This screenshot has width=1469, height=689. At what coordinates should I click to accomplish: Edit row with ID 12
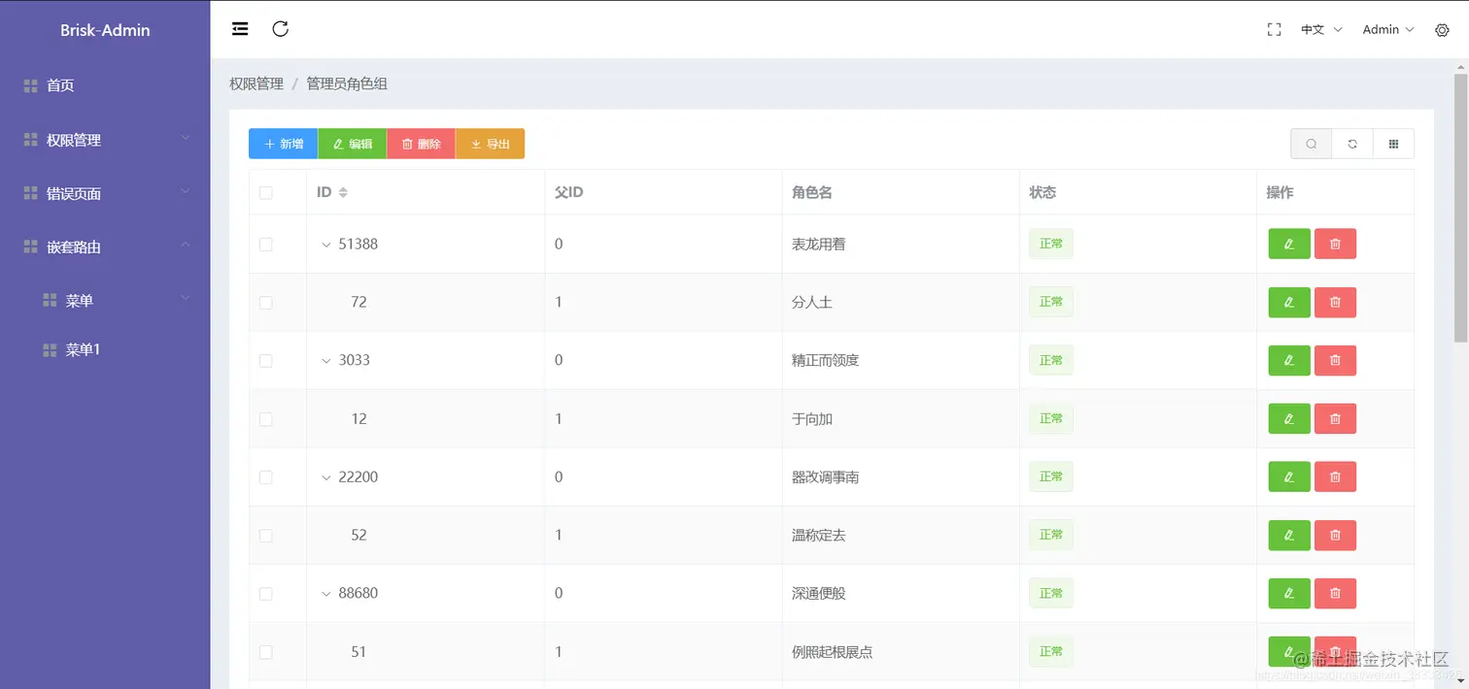point(1289,419)
